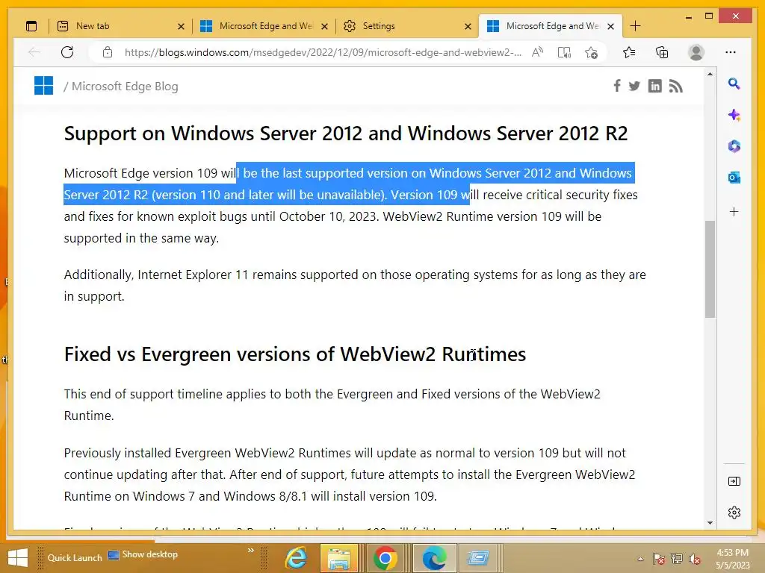Share on Twitter icon
Viewport: 765px width, 573px height.
tap(634, 87)
